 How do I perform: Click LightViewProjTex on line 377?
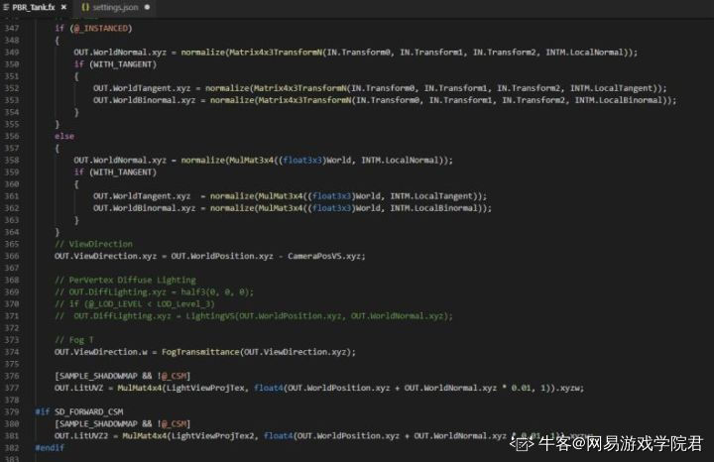tap(204, 388)
